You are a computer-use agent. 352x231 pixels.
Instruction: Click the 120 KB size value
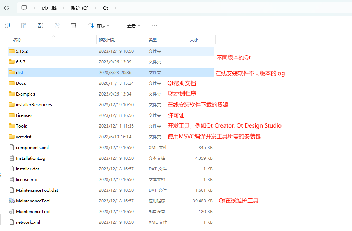coord(206,211)
